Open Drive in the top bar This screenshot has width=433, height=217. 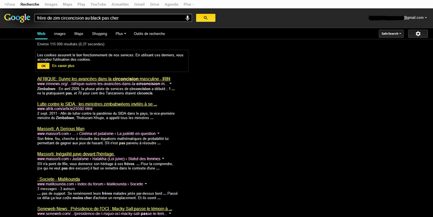coord(155,4)
